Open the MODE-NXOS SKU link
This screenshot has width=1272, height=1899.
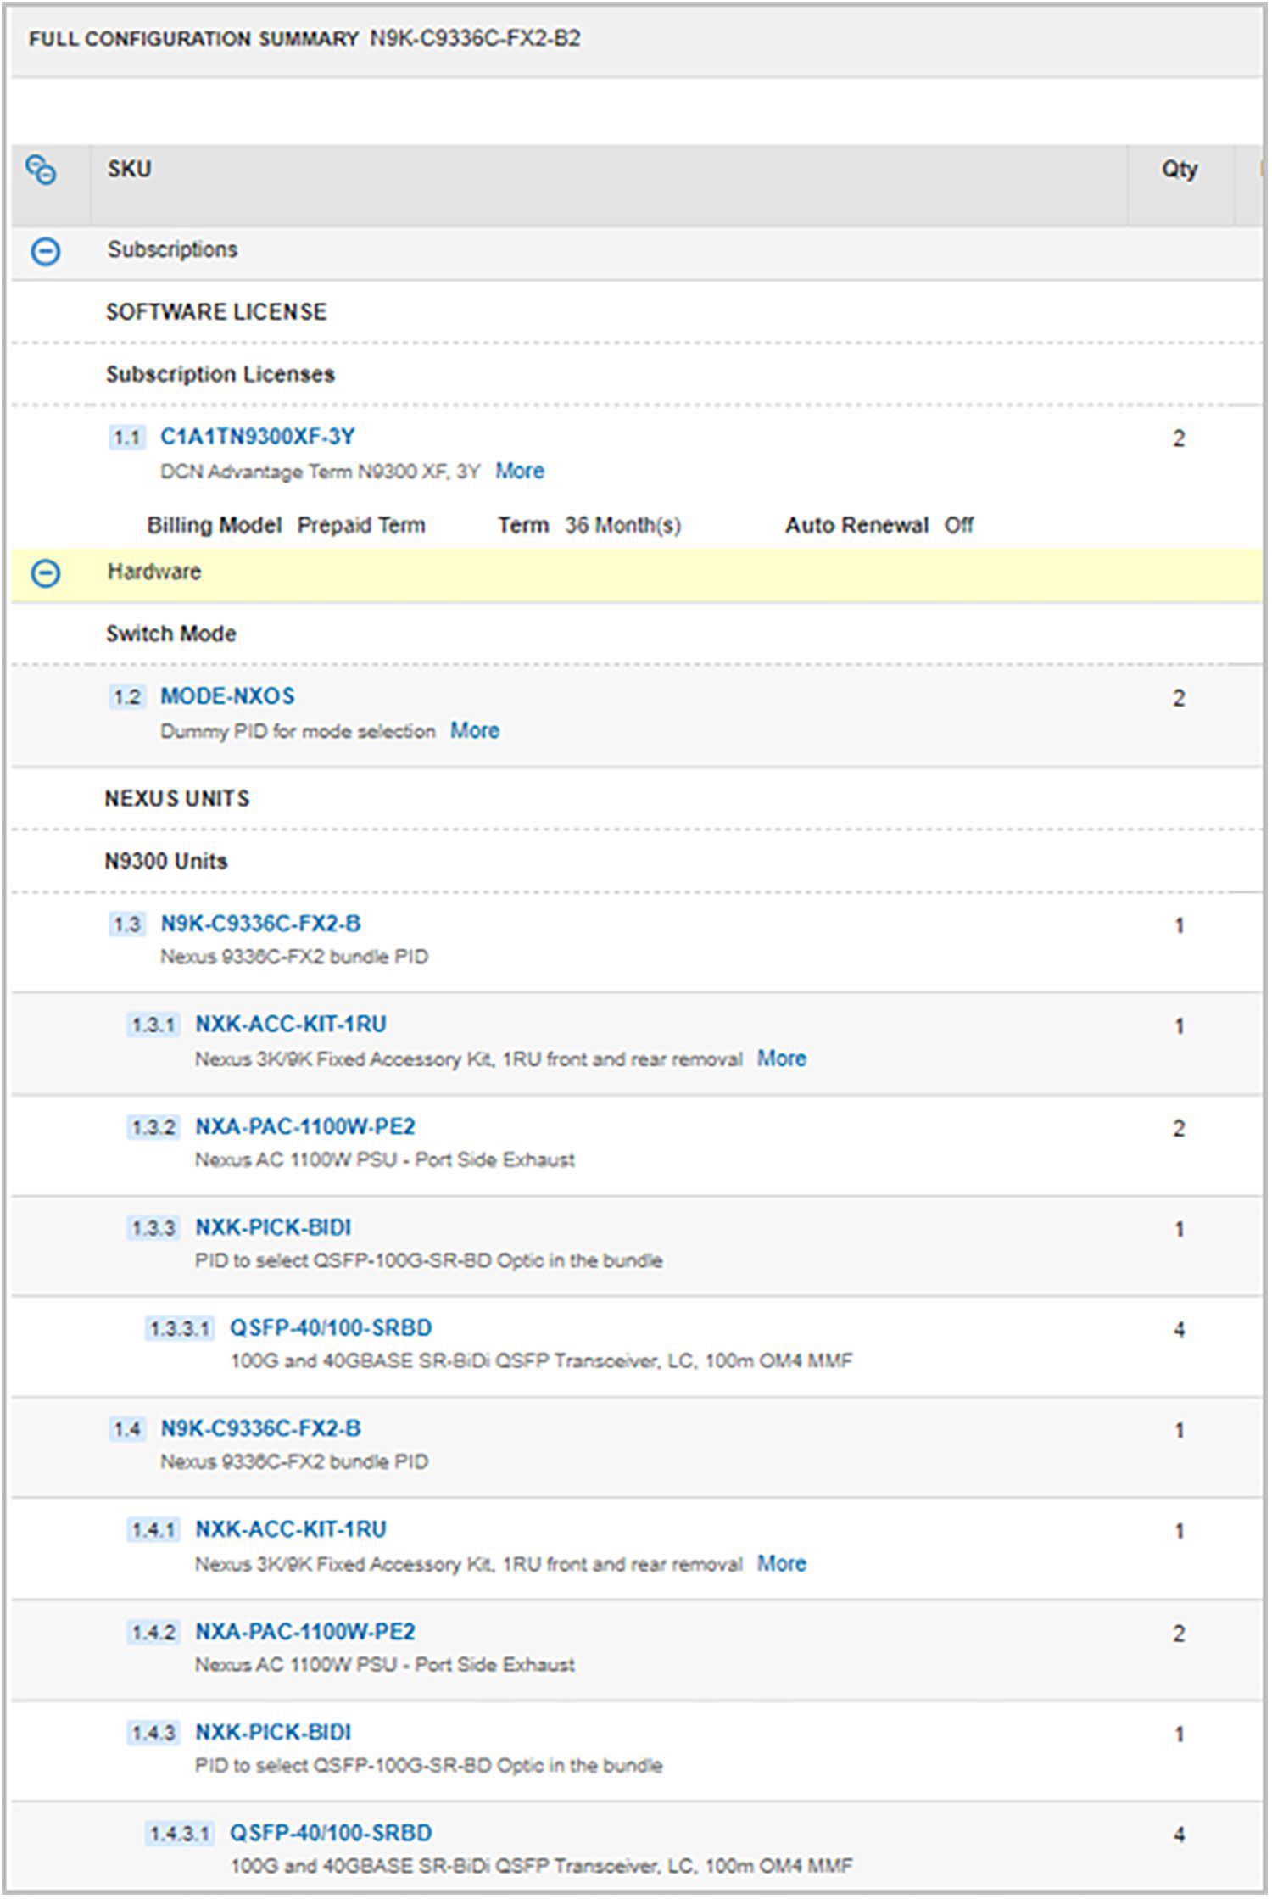pos(227,696)
